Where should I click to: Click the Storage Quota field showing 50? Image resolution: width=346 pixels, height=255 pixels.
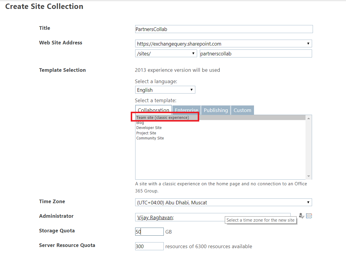pos(149,231)
